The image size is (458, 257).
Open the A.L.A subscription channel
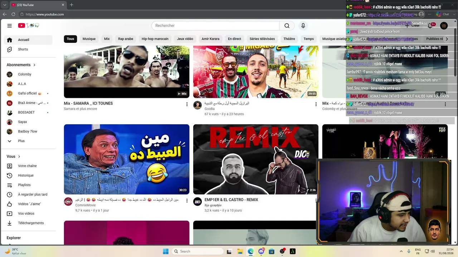(x=28, y=84)
